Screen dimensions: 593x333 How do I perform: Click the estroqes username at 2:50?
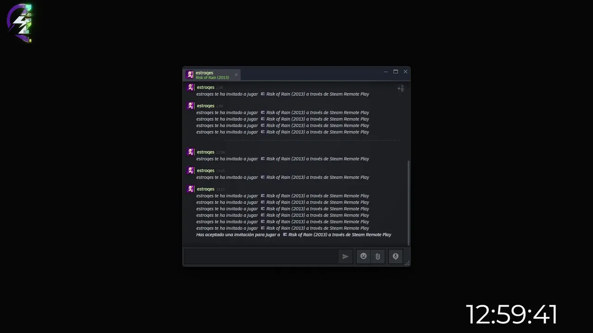(x=205, y=106)
